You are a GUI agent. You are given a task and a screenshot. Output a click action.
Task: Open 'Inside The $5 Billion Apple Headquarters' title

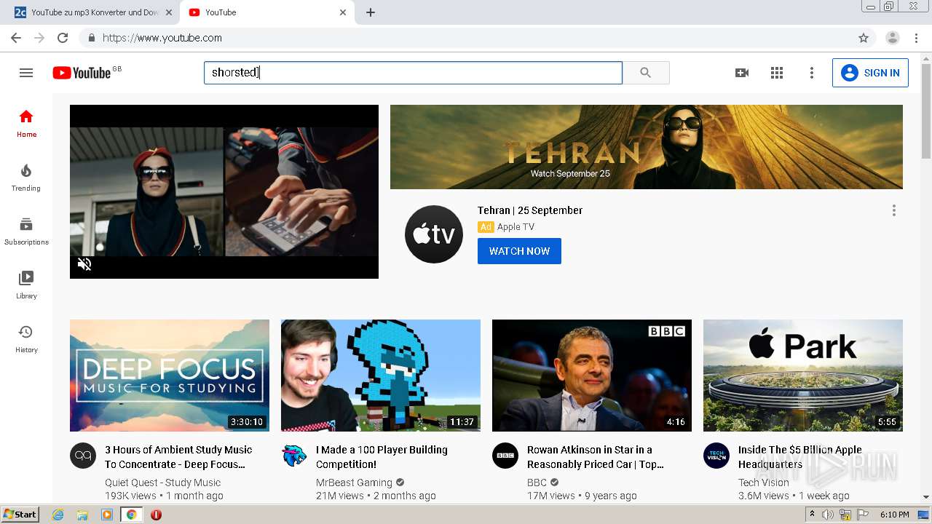799,457
